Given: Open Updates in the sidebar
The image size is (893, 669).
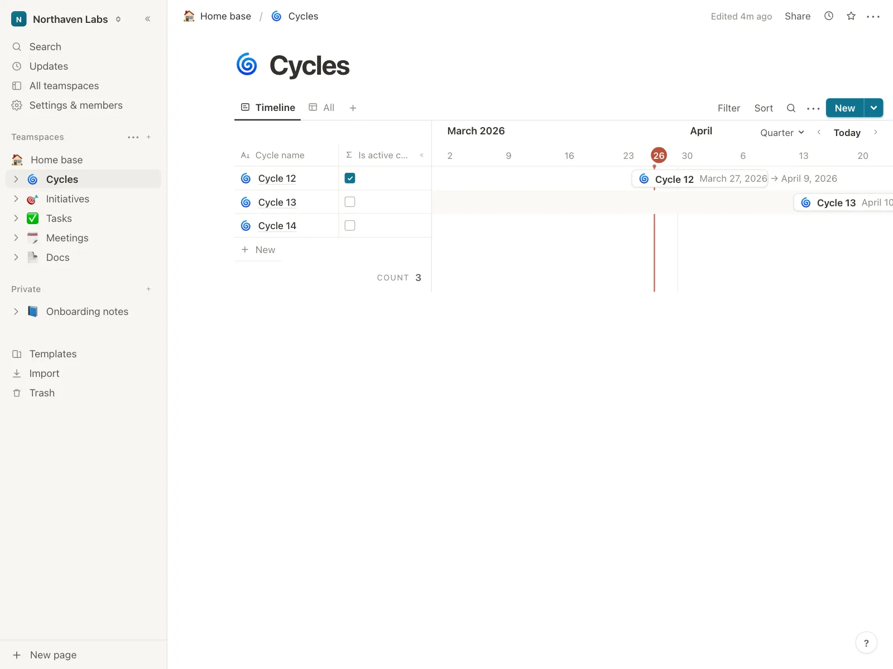Looking at the screenshot, I should coord(49,66).
